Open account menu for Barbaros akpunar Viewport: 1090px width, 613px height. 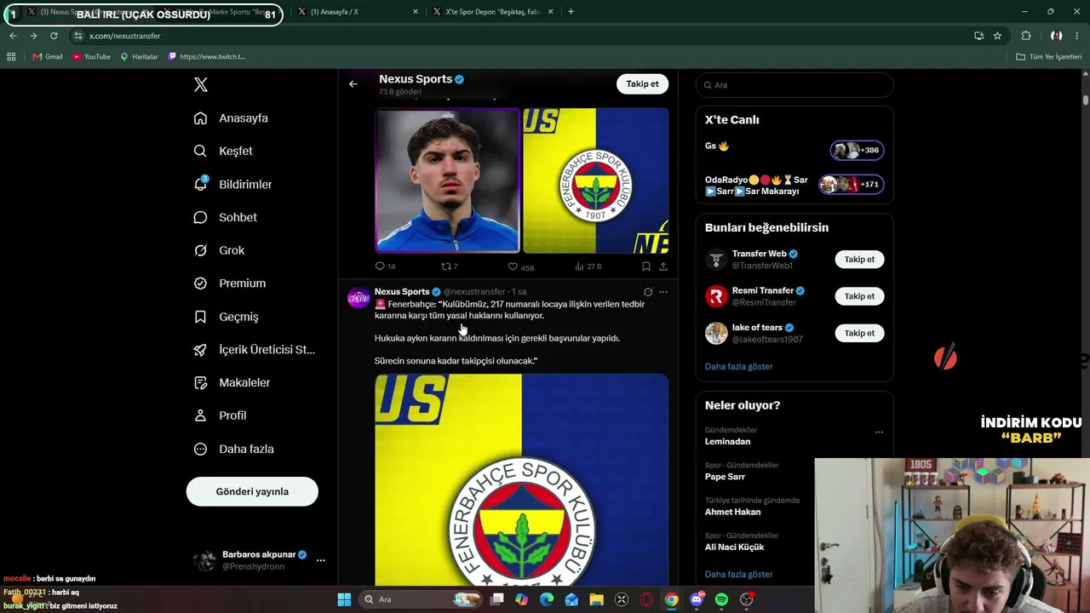tap(259, 560)
